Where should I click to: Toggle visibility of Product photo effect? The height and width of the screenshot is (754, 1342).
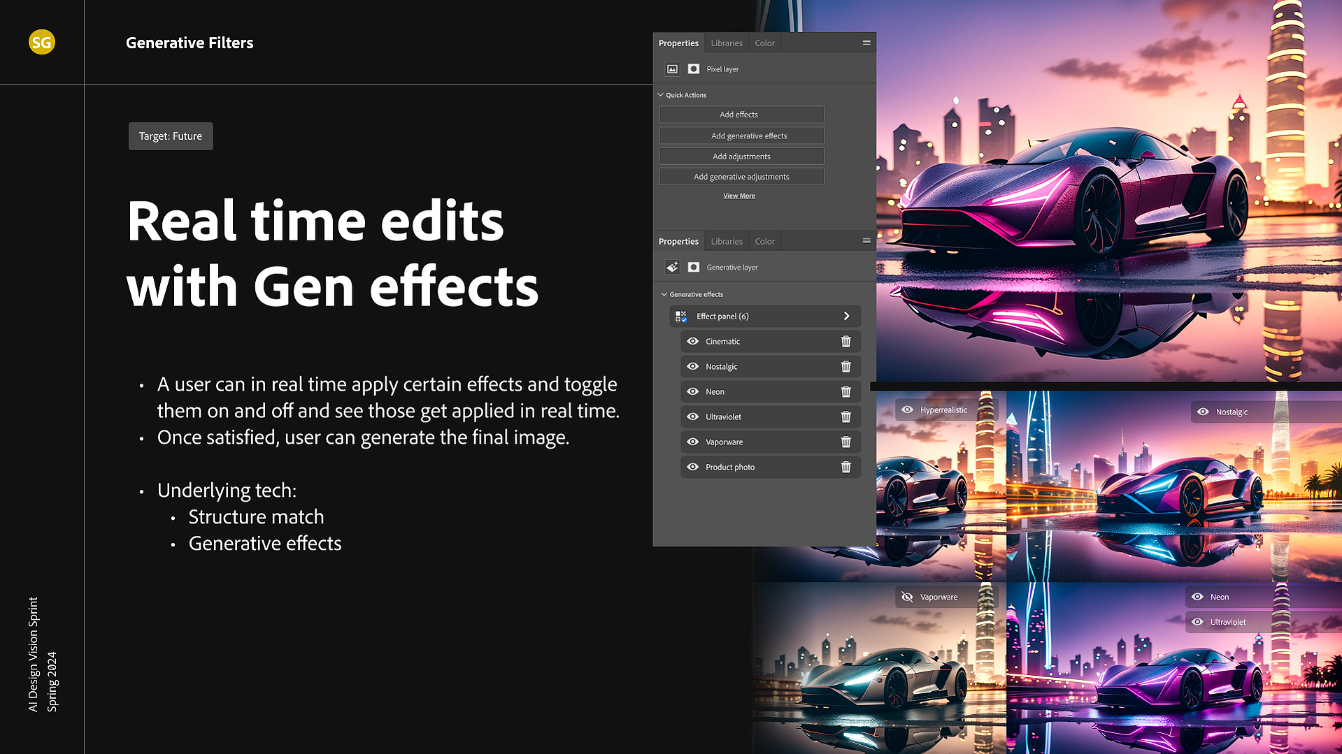click(692, 467)
